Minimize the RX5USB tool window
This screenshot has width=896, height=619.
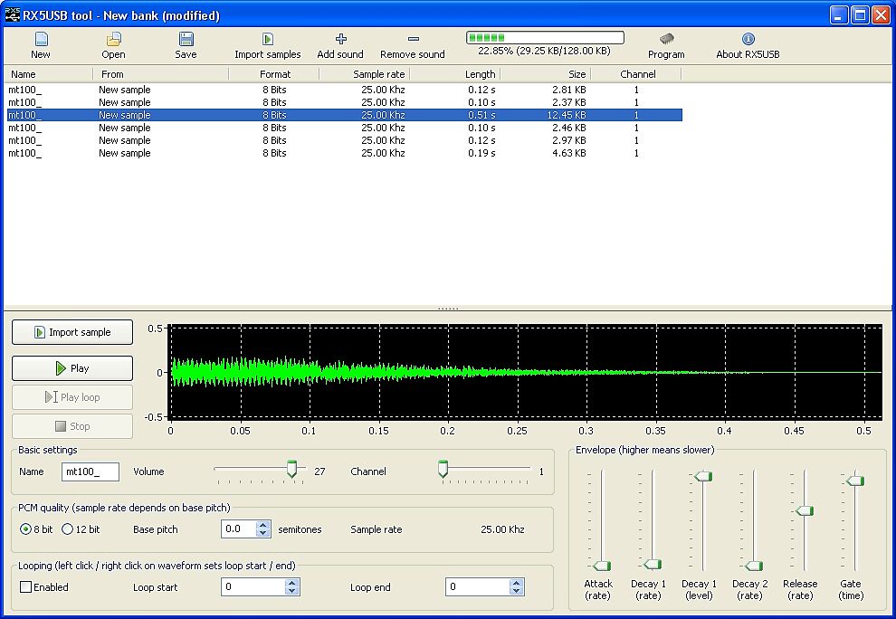(839, 14)
